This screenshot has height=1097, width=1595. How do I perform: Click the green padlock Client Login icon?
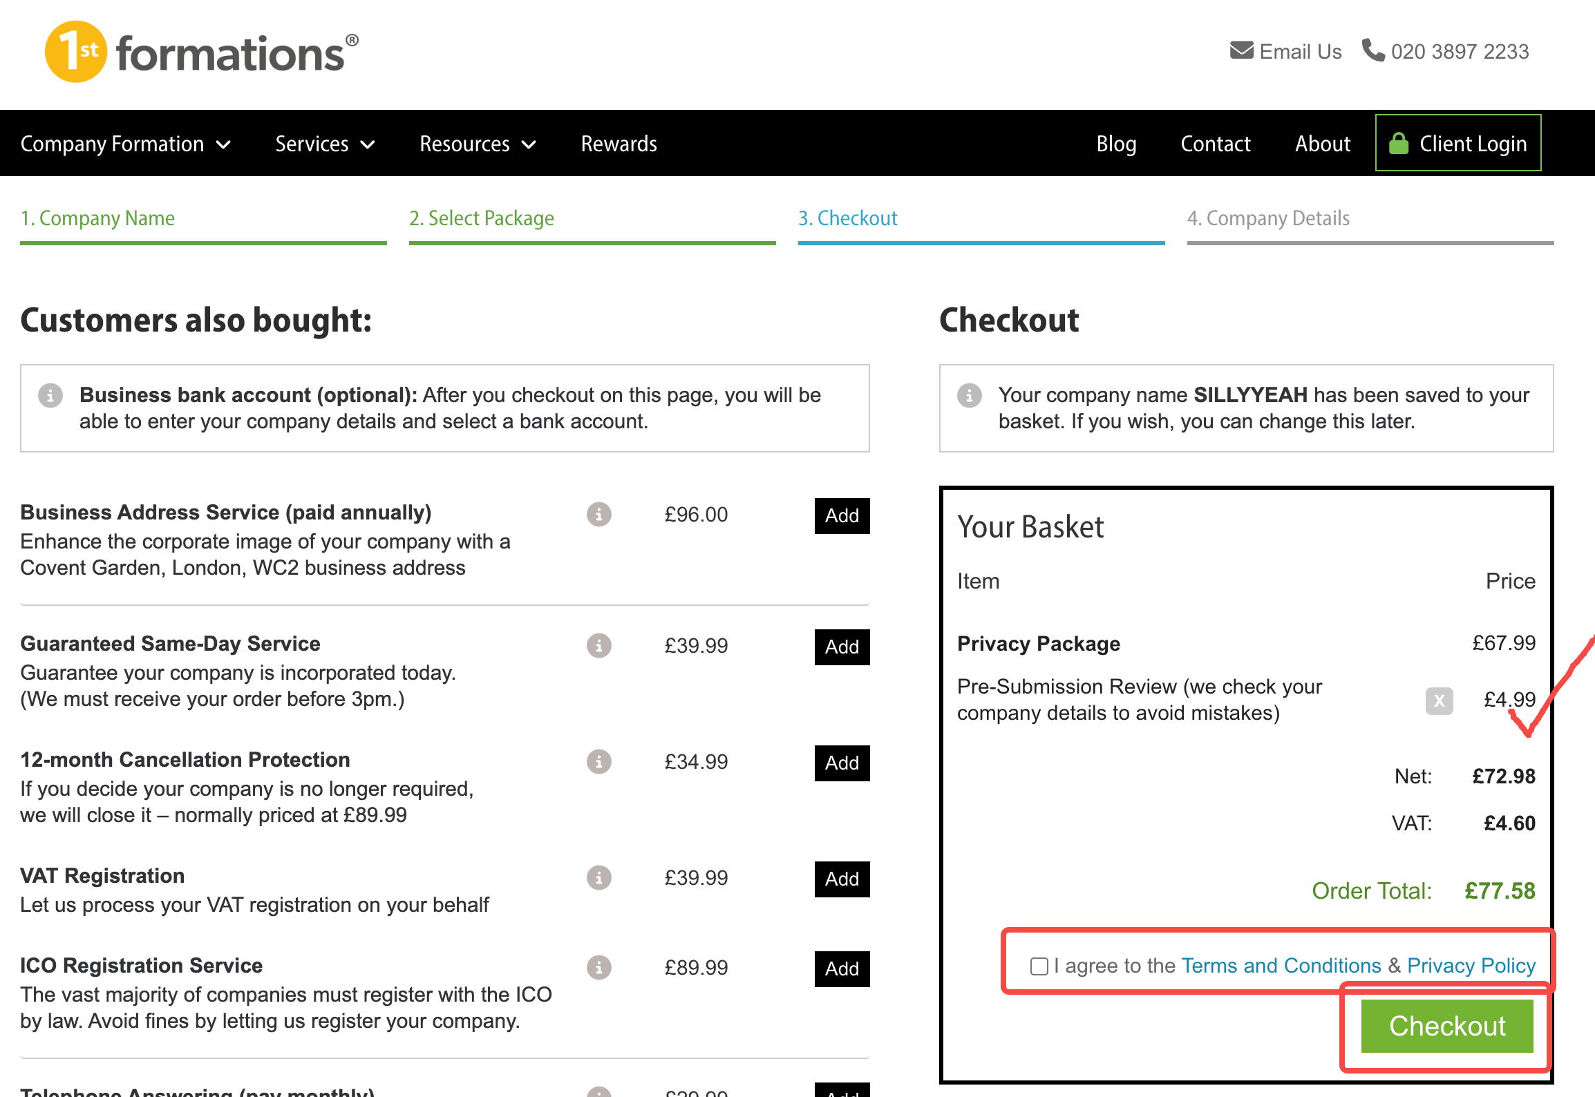tap(1399, 143)
